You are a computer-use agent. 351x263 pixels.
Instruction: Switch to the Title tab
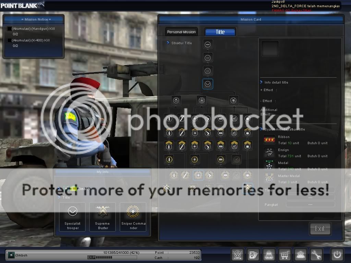[x=220, y=32]
